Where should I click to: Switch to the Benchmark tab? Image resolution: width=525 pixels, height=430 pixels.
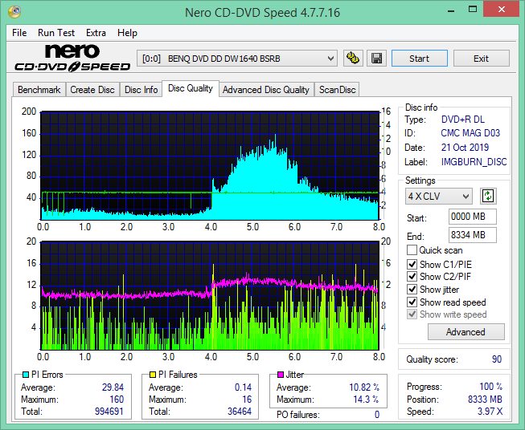[x=39, y=90]
